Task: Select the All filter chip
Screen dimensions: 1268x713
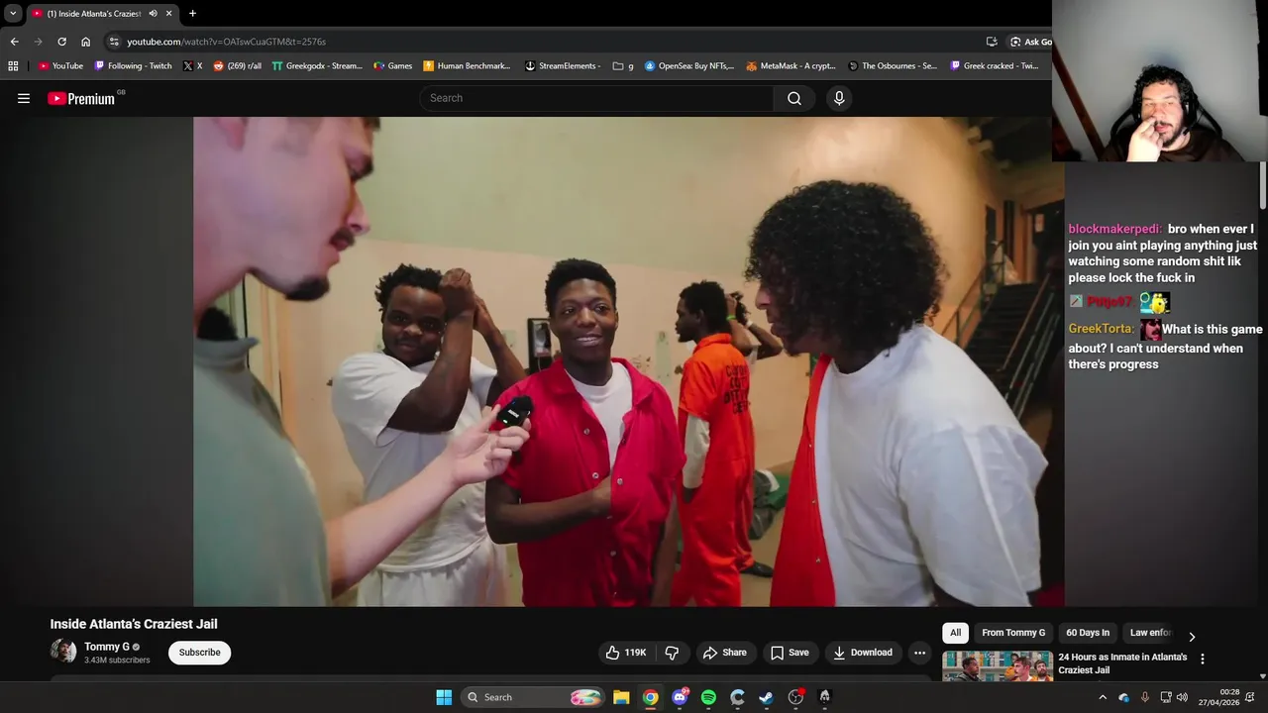Action: (955, 633)
